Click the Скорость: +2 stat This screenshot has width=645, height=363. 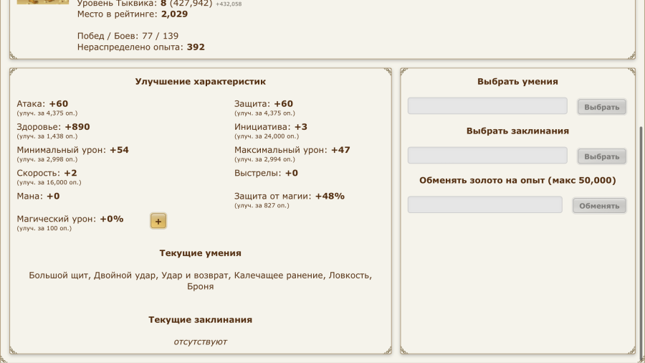coord(47,173)
